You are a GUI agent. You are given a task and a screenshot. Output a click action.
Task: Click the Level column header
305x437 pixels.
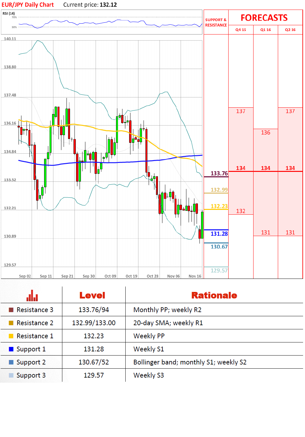tap(92, 295)
